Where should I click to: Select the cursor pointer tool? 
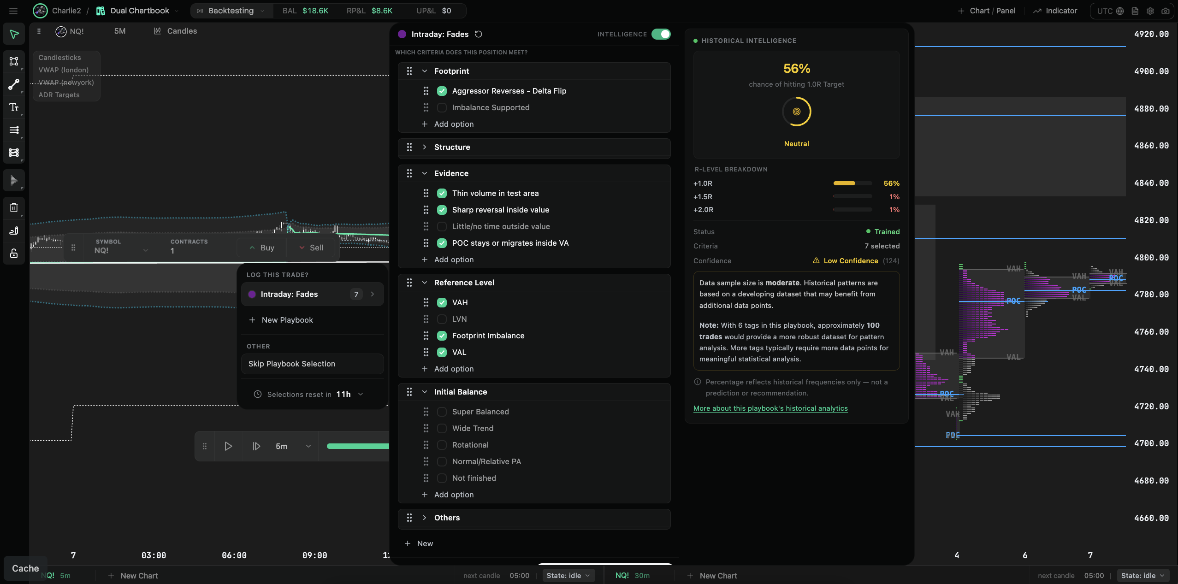tap(14, 34)
